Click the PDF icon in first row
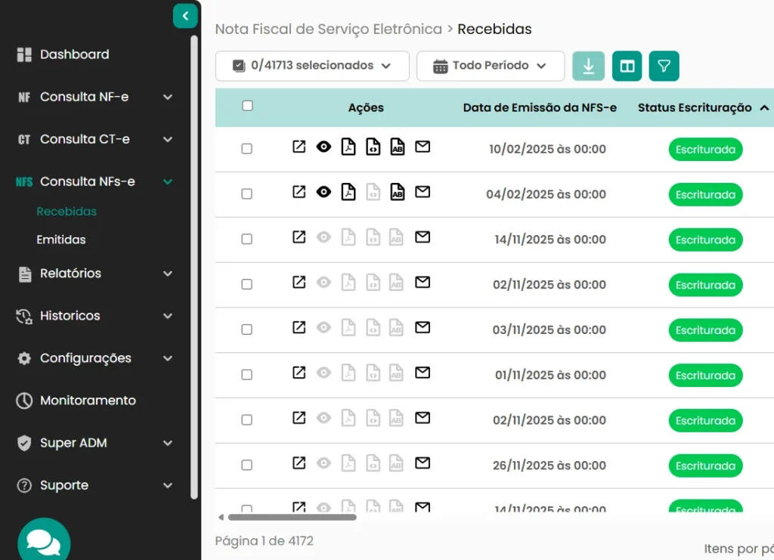Viewport: 774px width, 560px height. (x=348, y=147)
